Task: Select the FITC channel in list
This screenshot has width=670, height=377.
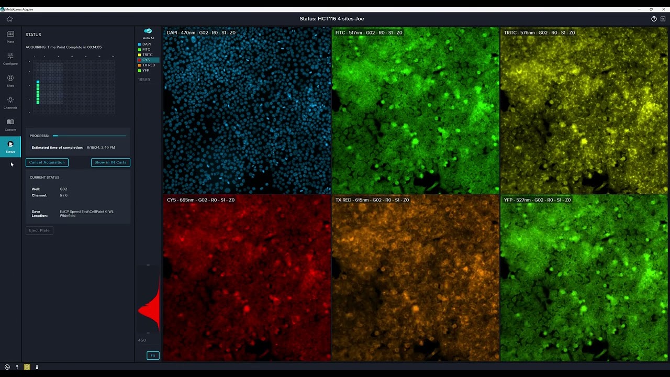Action: click(148, 49)
